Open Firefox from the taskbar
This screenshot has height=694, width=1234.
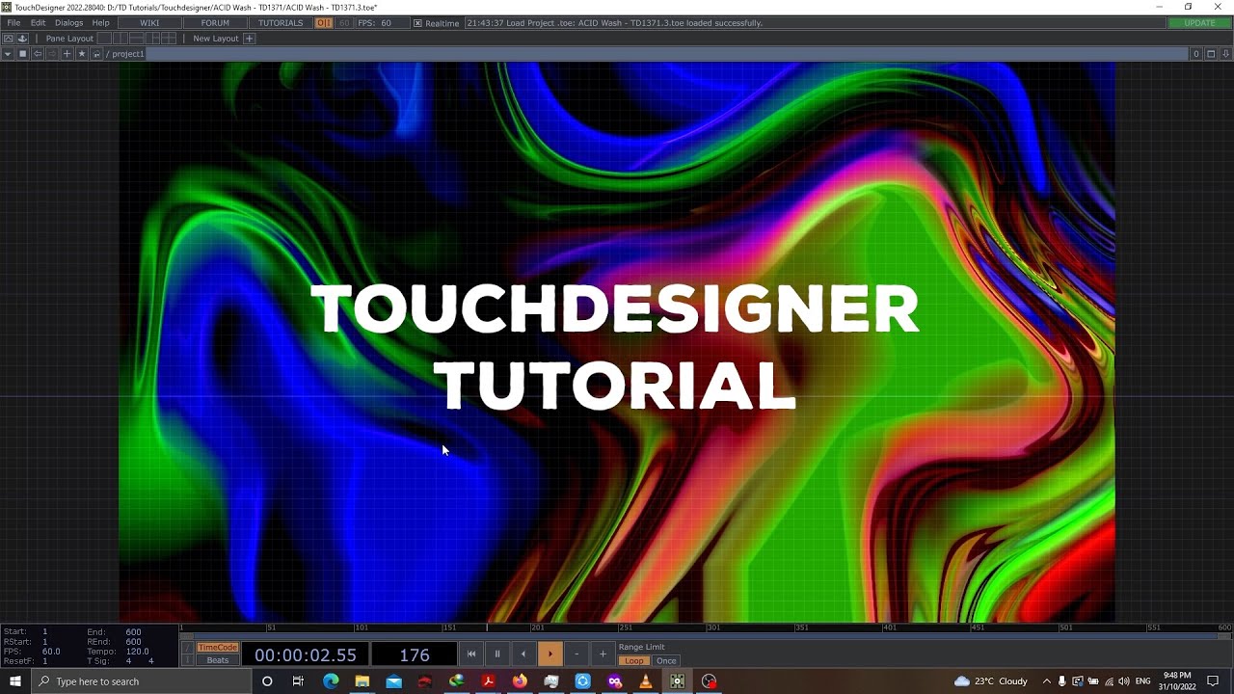point(520,681)
